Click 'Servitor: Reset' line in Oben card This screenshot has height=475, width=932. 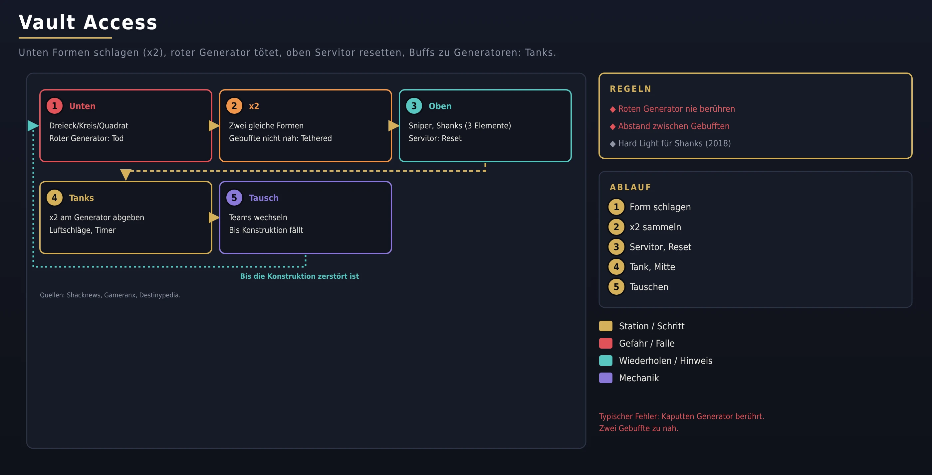435,138
